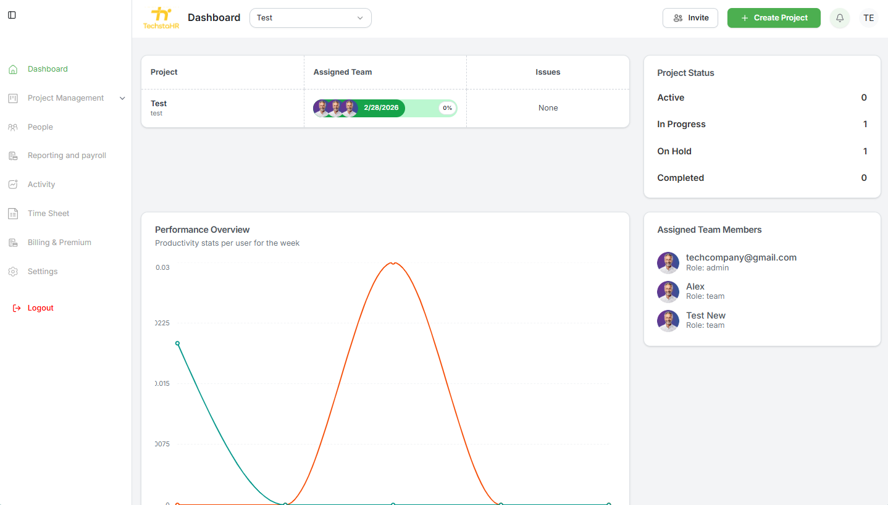Select the Test project row
This screenshot has width=888, height=505.
159,107
